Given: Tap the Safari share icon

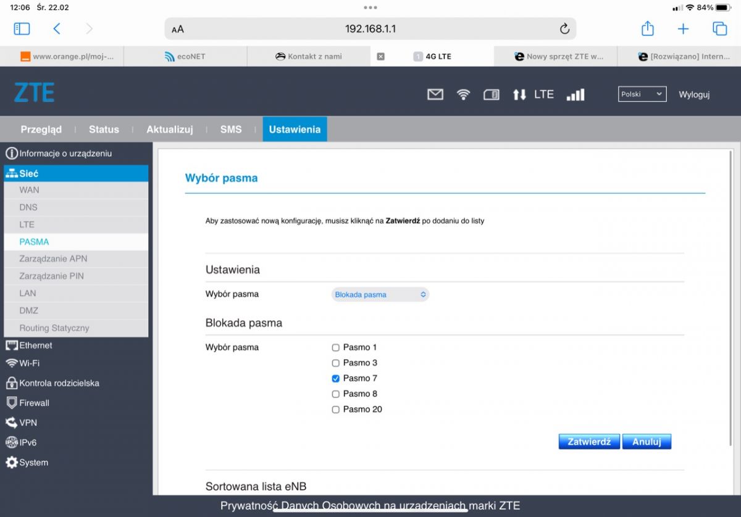Looking at the screenshot, I should pyautogui.click(x=647, y=28).
